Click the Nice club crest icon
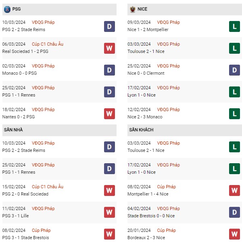The width and height of the screenshot is (242, 242). click(132, 9)
